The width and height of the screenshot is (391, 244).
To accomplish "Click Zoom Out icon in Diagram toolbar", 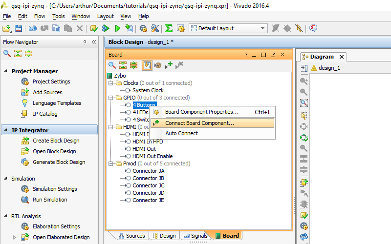I will tap(304, 92).
